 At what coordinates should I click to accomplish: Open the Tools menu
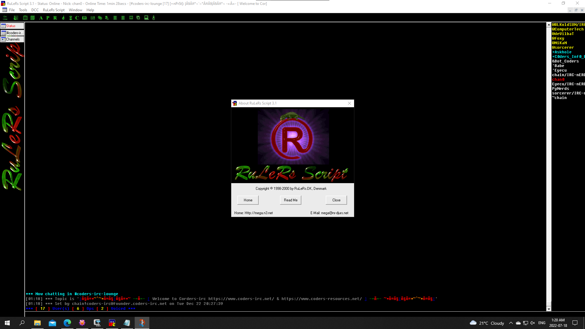(23, 10)
